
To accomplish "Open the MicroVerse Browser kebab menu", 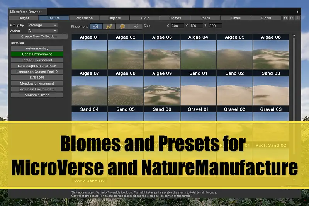I will pyautogui.click(x=298, y=12).
